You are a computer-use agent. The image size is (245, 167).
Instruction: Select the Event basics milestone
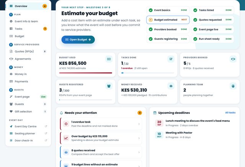click(168, 10)
